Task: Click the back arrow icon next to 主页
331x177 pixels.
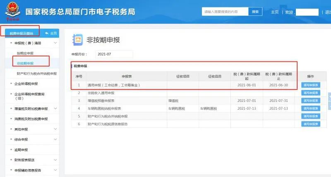Action: [47, 33]
